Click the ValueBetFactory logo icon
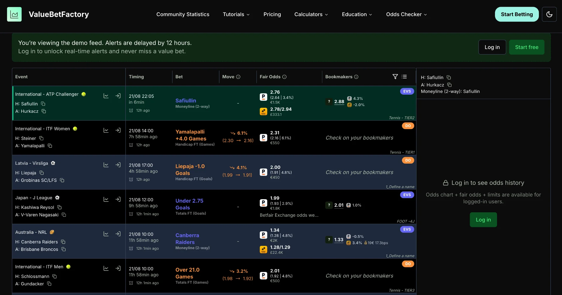The image size is (562, 295). (14, 14)
